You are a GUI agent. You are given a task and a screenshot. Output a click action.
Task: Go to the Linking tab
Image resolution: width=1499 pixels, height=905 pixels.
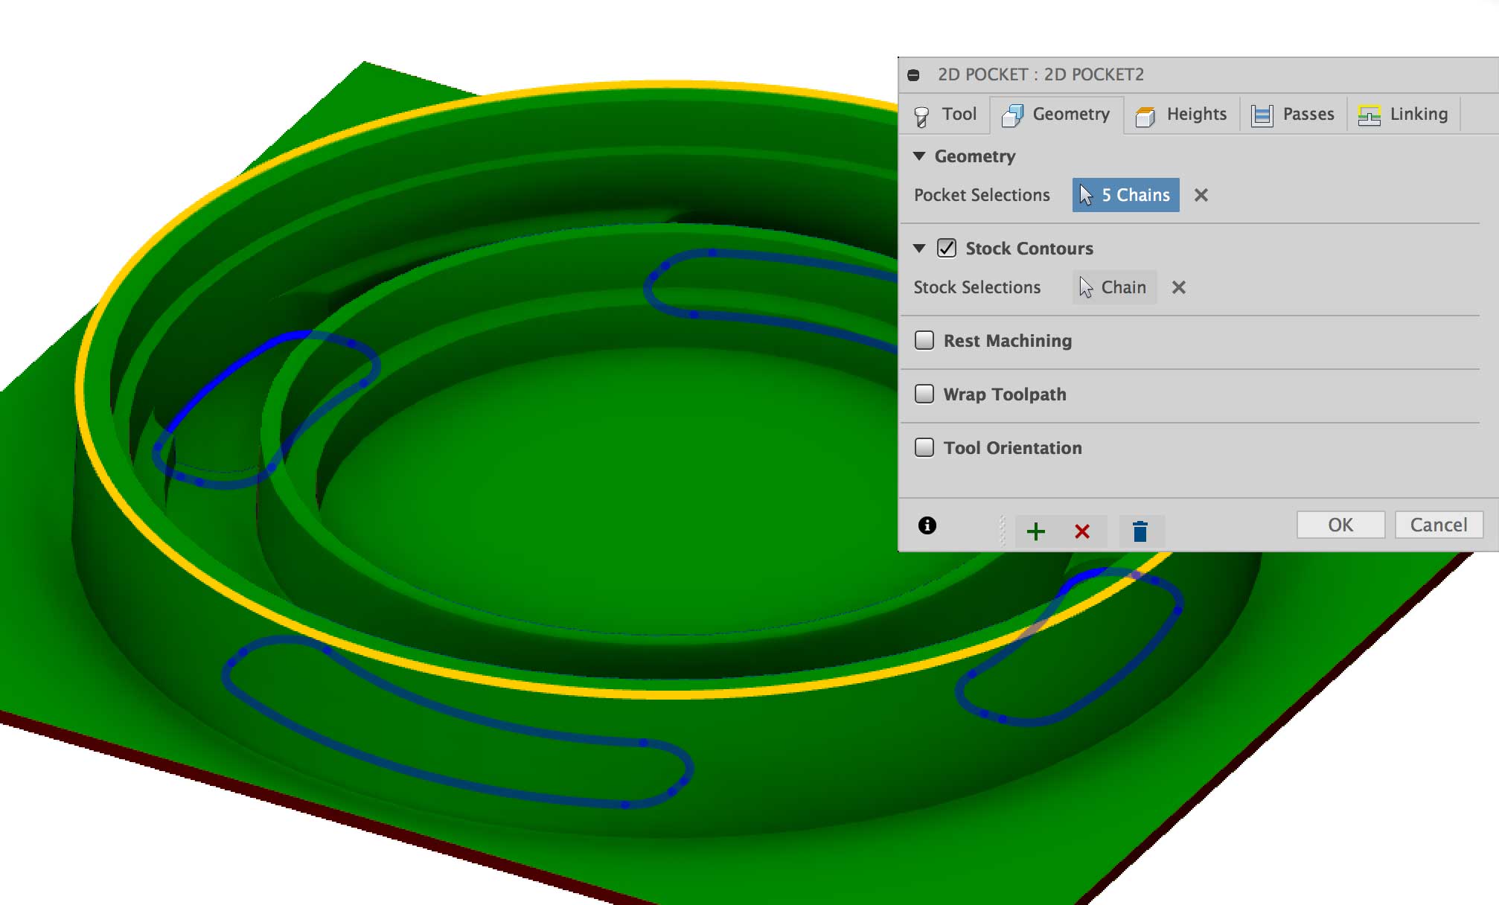point(1403,115)
